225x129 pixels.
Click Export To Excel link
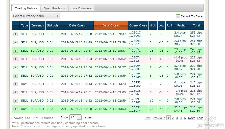(x=192, y=16)
